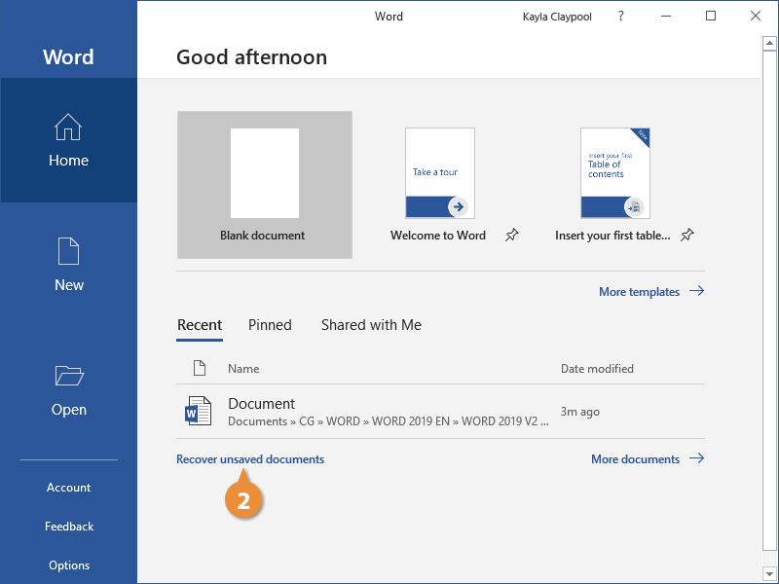
Task: Click Recover unsaved documents
Action: [250, 458]
